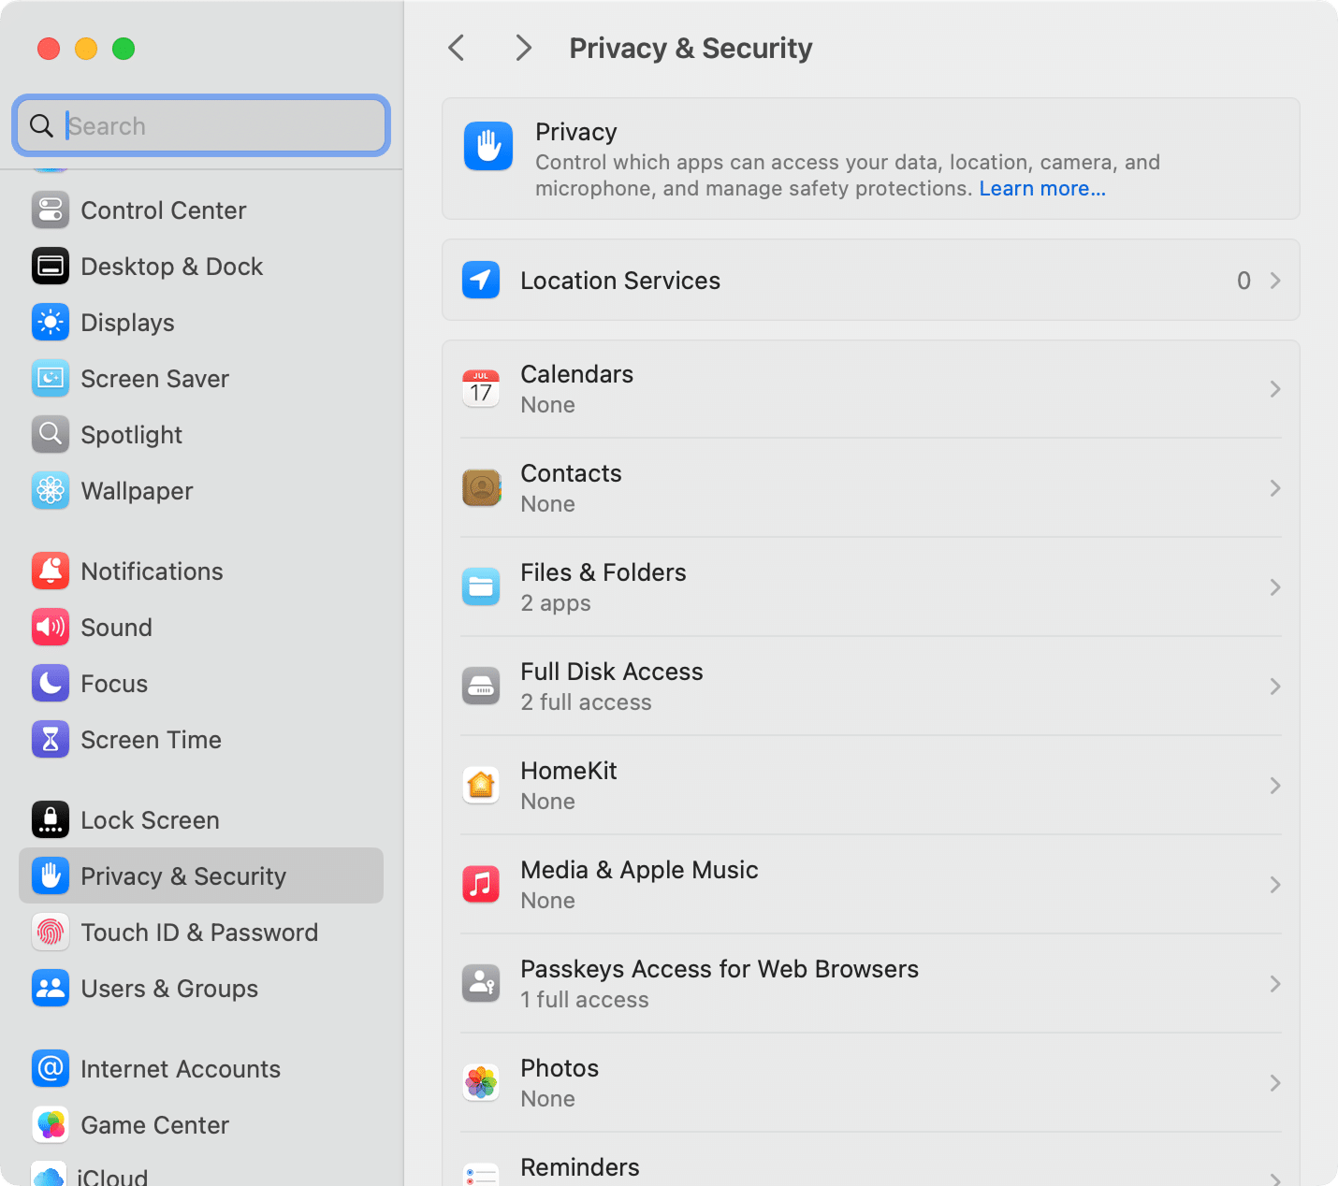This screenshot has height=1186, width=1338.
Task: Click the Calendars date icon
Action: click(481, 388)
